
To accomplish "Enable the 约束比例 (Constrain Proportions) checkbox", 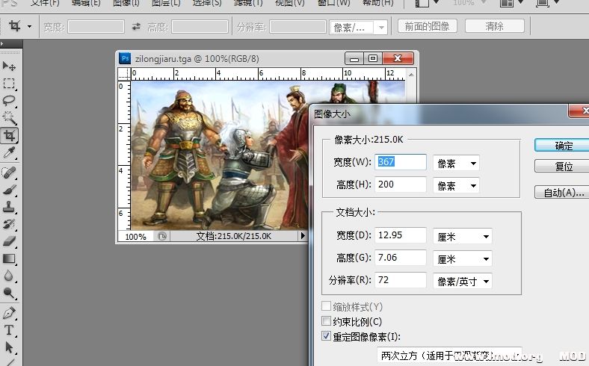I will coord(326,321).
